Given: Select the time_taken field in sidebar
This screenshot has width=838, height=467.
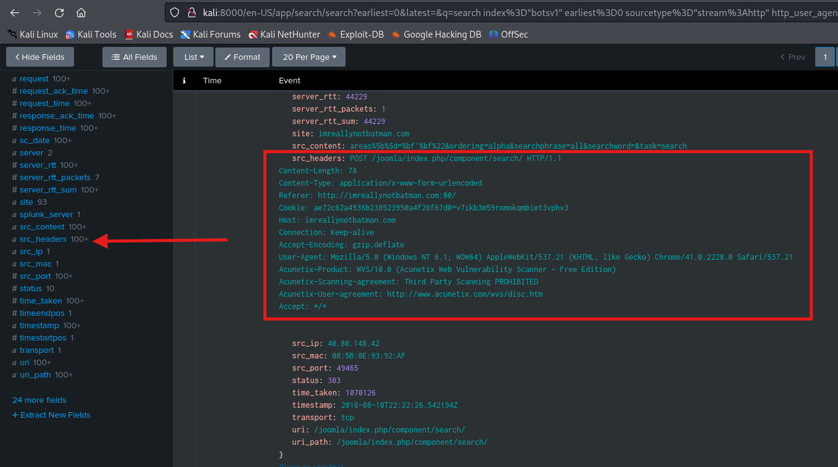Looking at the screenshot, I should [41, 301].
